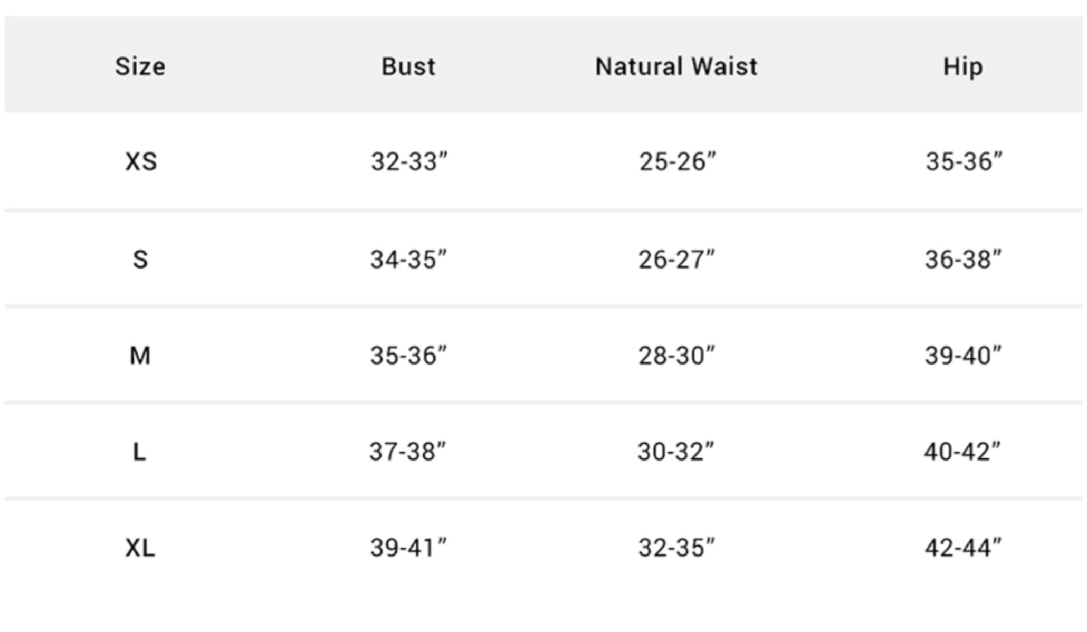
Task: Click the Hip column header
Action: tap(962, 67)
